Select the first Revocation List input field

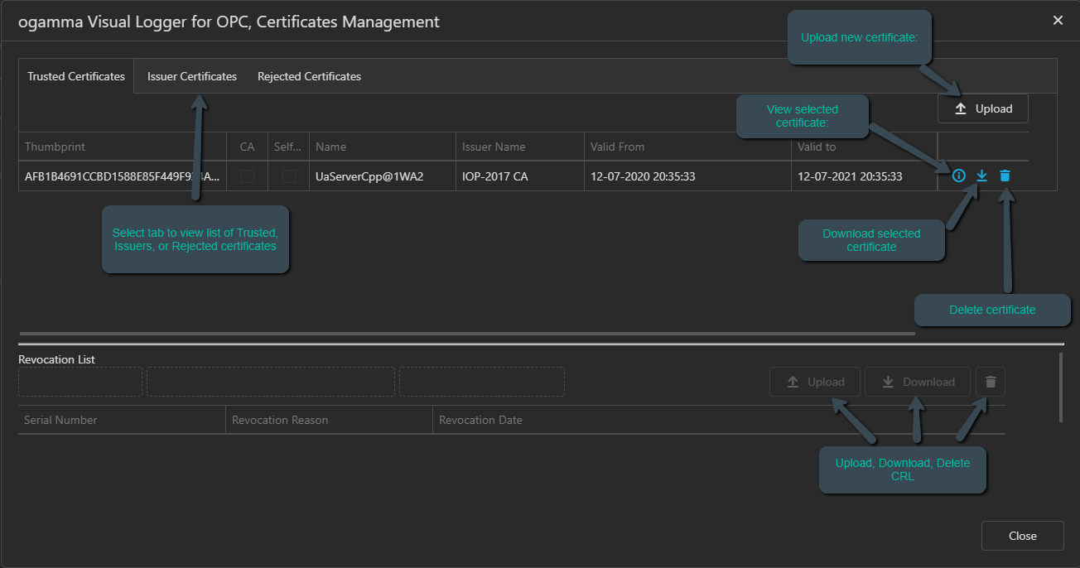click(x=80, y=382)
